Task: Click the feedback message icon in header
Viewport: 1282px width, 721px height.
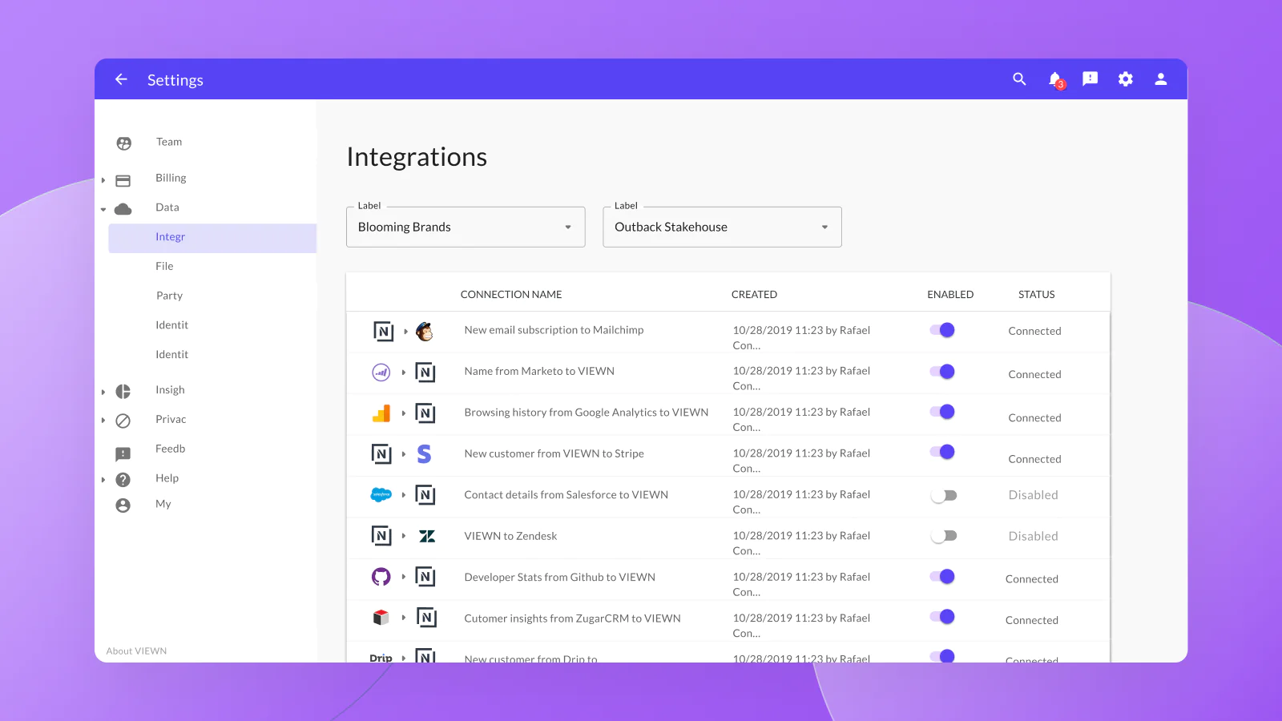Action: (x=1090, y=79)
